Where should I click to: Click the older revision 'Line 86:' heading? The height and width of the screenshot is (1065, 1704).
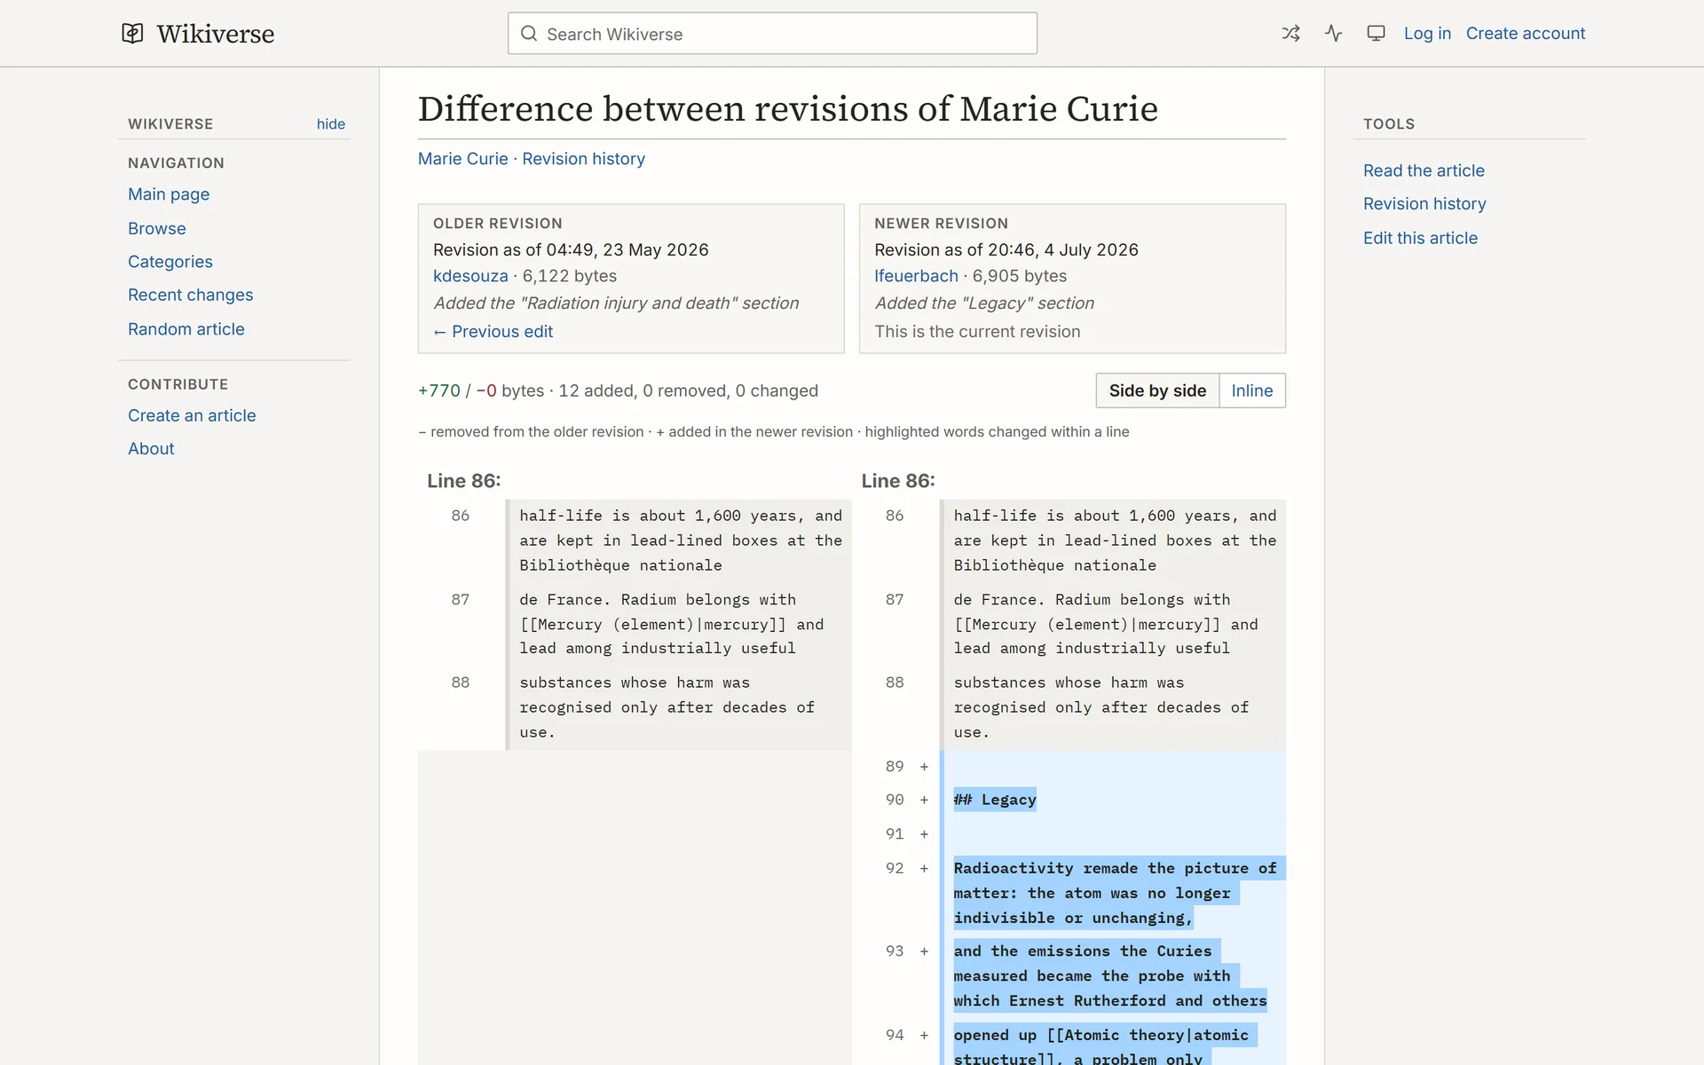tap(464, 481)
